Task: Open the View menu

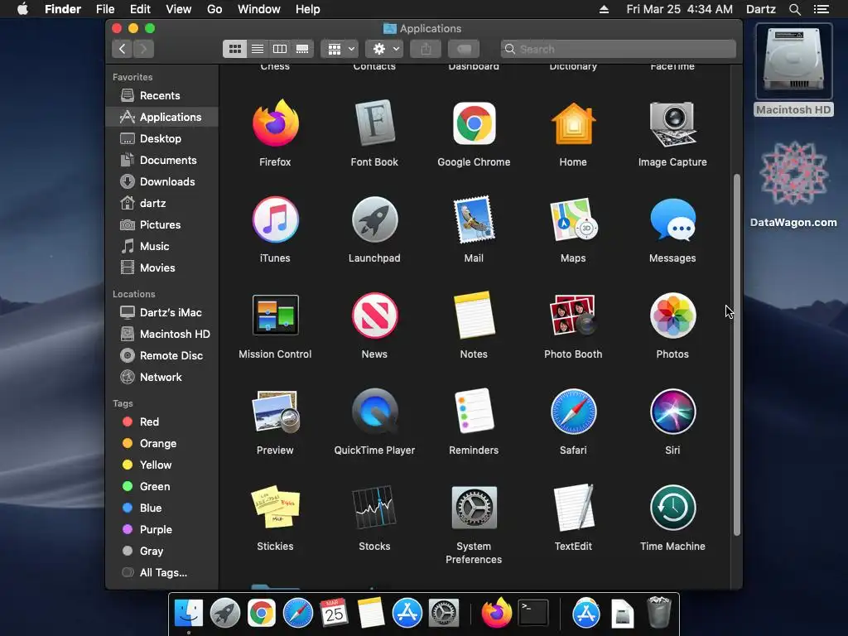Action: tap(179, 9)
